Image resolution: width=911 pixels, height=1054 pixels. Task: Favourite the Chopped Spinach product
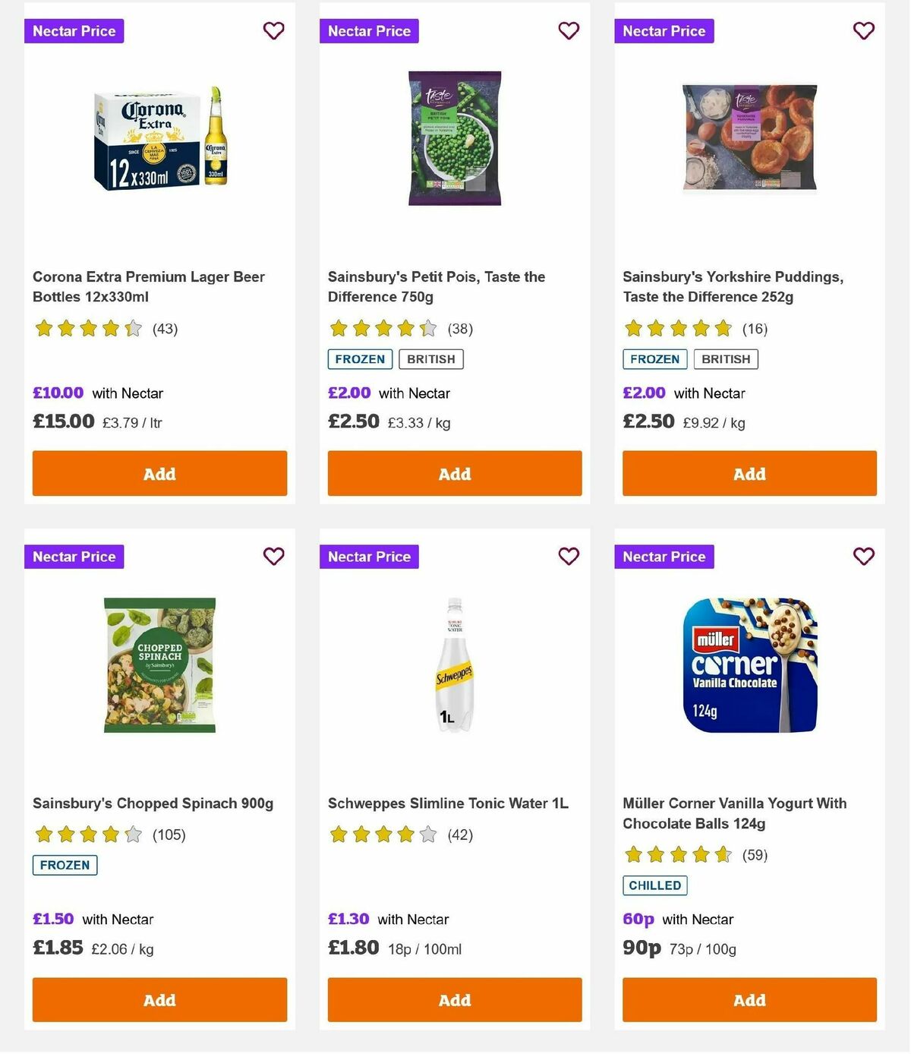(273, 557)
